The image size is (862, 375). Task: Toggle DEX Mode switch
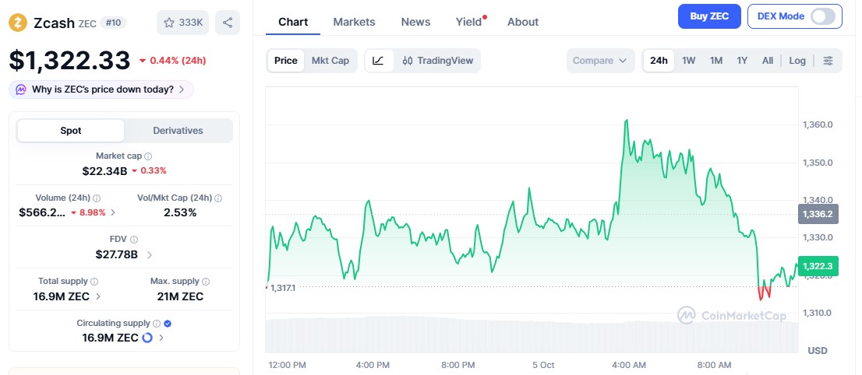pyautogui.click(x=823, y=16)
